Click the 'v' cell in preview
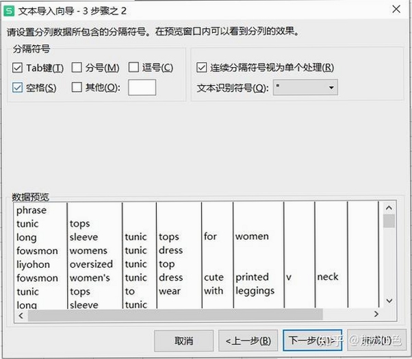 coord(289,277)
